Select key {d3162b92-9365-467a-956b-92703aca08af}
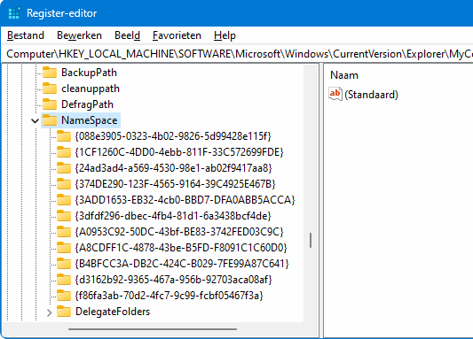The image size is (473, 339). pos(173,280)
